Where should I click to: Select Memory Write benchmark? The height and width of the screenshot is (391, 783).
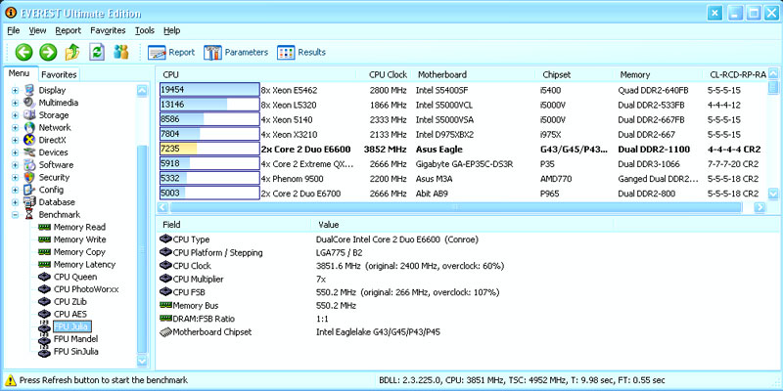click(79, 239)
